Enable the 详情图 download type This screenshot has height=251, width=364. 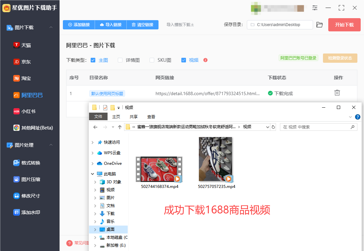[x=120, y=60]
